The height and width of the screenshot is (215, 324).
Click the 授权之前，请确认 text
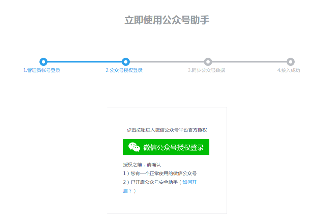pyautogui.click(x=142, y=165)
